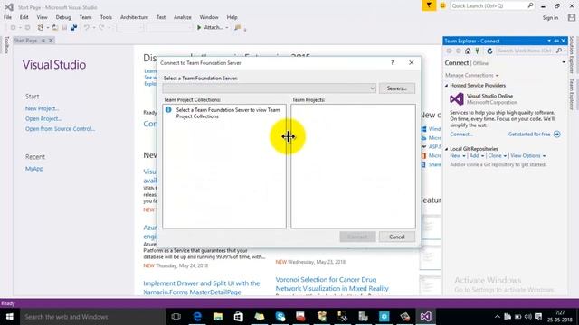Click the Implement Drawer and Split UI article
579x325 pixels.
coord(201,287)
